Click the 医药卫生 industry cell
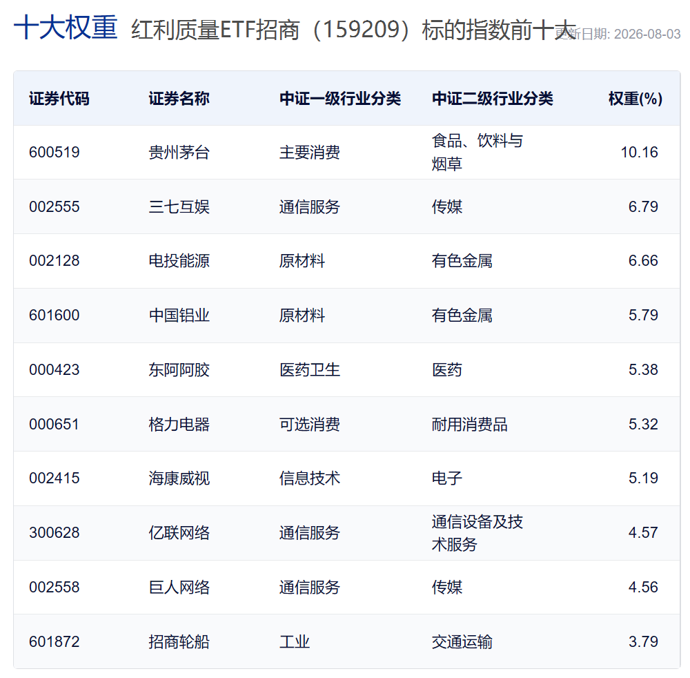Screen dimensions: 690x678 click(x=310, y=370)
